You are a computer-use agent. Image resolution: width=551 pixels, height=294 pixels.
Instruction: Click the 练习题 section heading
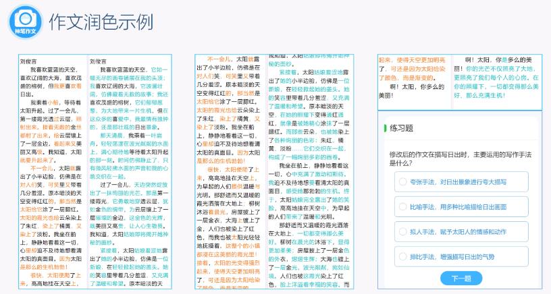401,128
